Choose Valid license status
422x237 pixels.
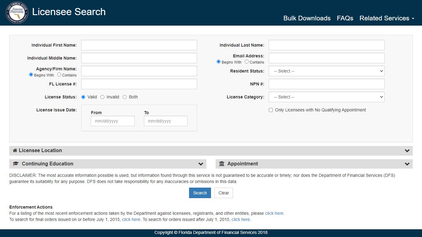click(x=83, y=97)
